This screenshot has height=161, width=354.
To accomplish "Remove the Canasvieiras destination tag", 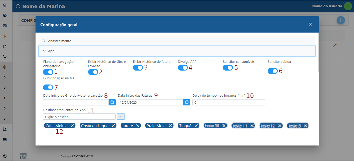I will 72,126.
